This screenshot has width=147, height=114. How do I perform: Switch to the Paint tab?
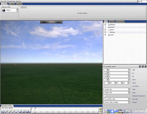pyautogui.click(x=19, y=4)
